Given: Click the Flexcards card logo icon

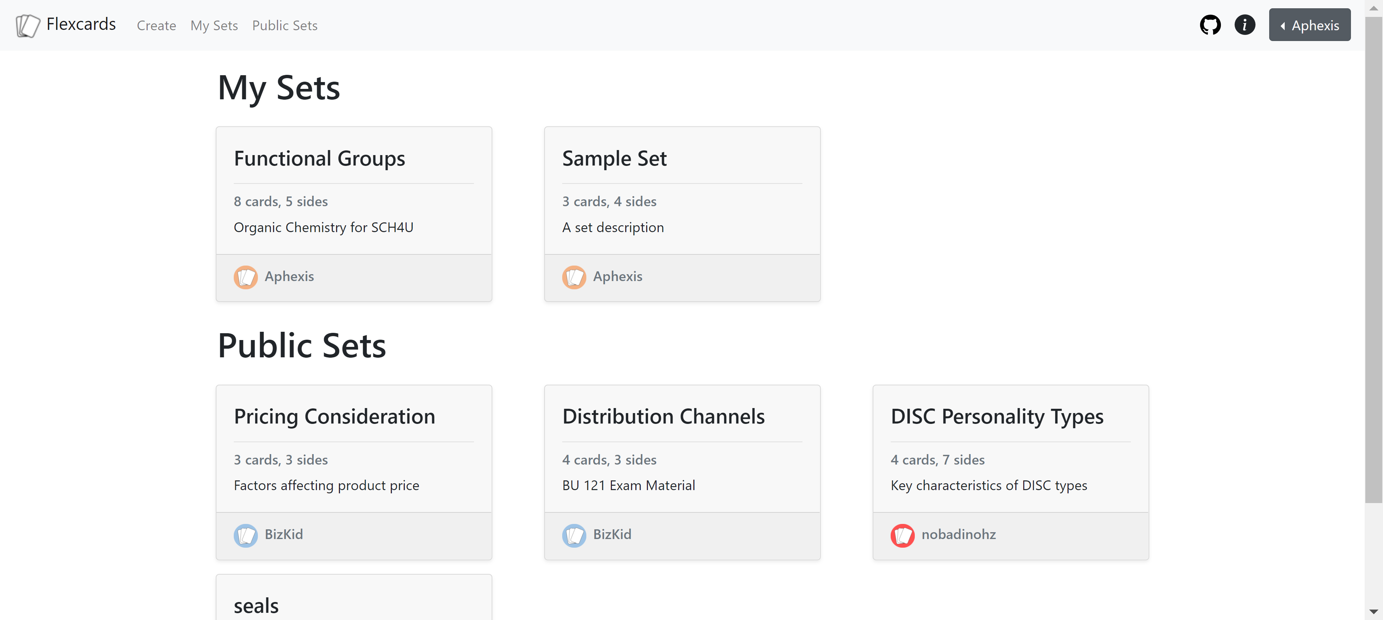Looking at the screenshot, I should pos(27,25).
